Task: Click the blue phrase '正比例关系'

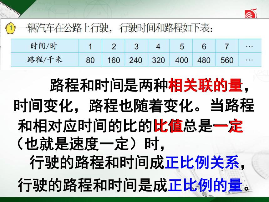Action: click(x=202, y=162)
